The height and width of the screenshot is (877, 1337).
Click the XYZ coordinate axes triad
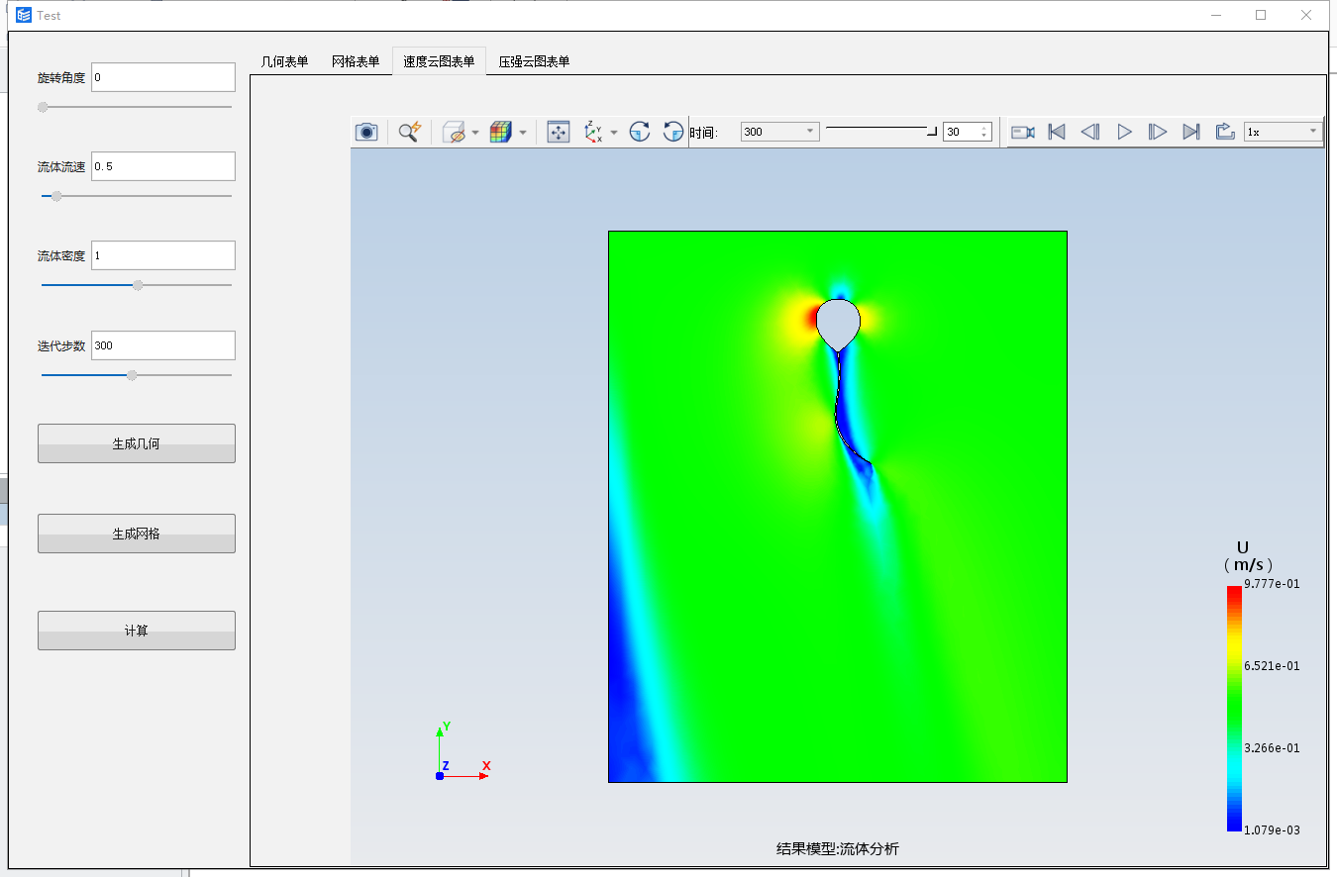[x=463, y=750]
